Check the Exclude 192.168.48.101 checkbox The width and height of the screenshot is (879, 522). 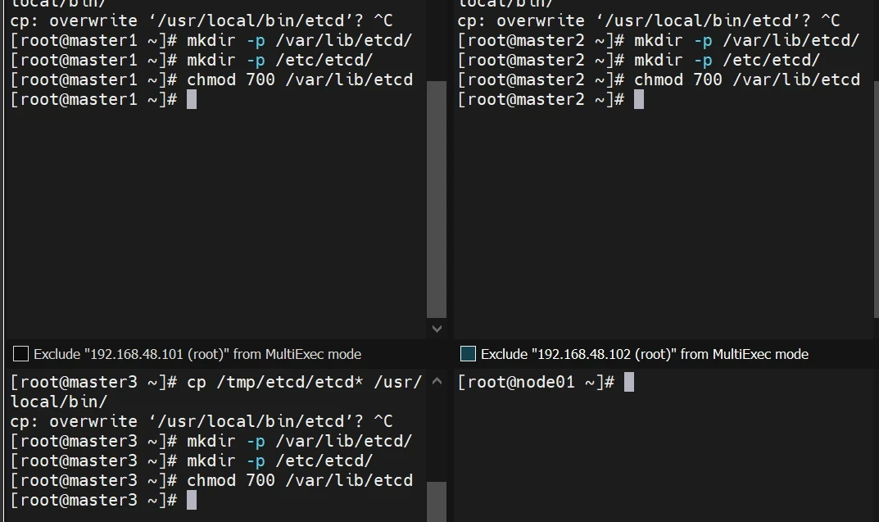click(21, 354)
